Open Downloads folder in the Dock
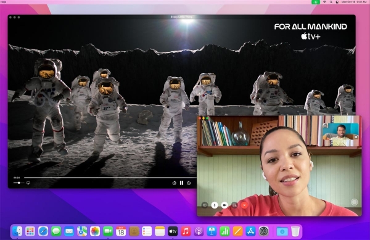 tap(282, 231)
